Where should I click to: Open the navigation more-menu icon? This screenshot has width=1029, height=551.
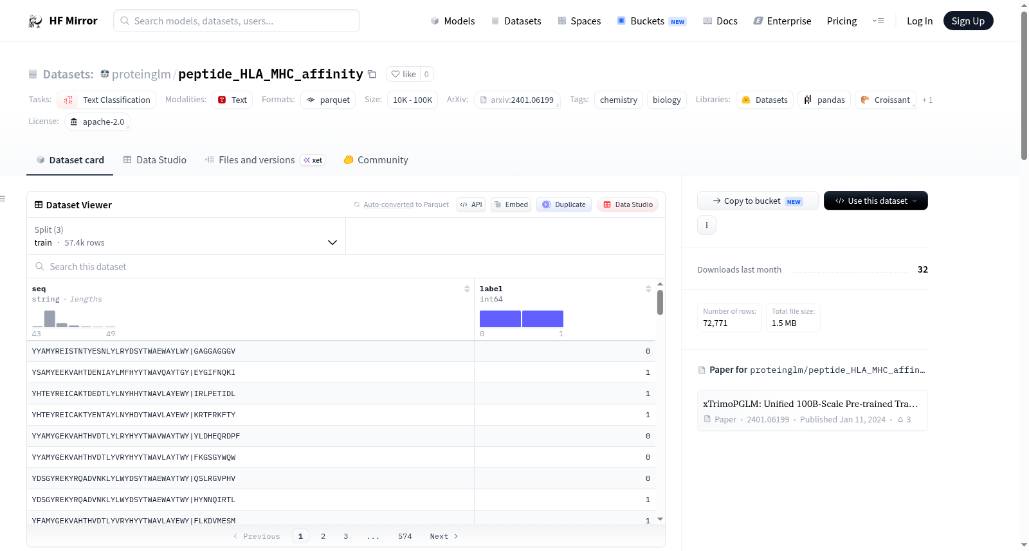878,21
